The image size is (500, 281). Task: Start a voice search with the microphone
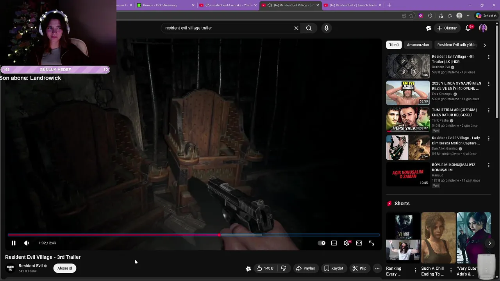click(x=327, y=28)
